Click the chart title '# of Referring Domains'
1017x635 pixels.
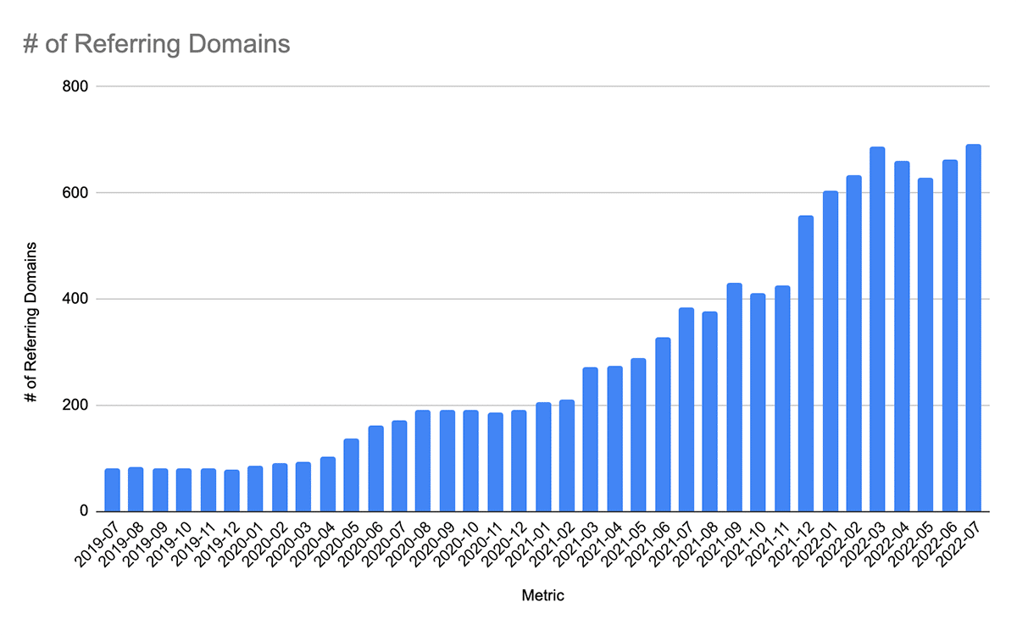[x=155, y=44]
